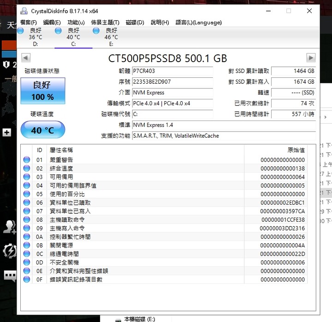The image size is (332, 322).
Task: Click the status orb of attribute 05 使用的百分比
Action: tap(27, 194)
